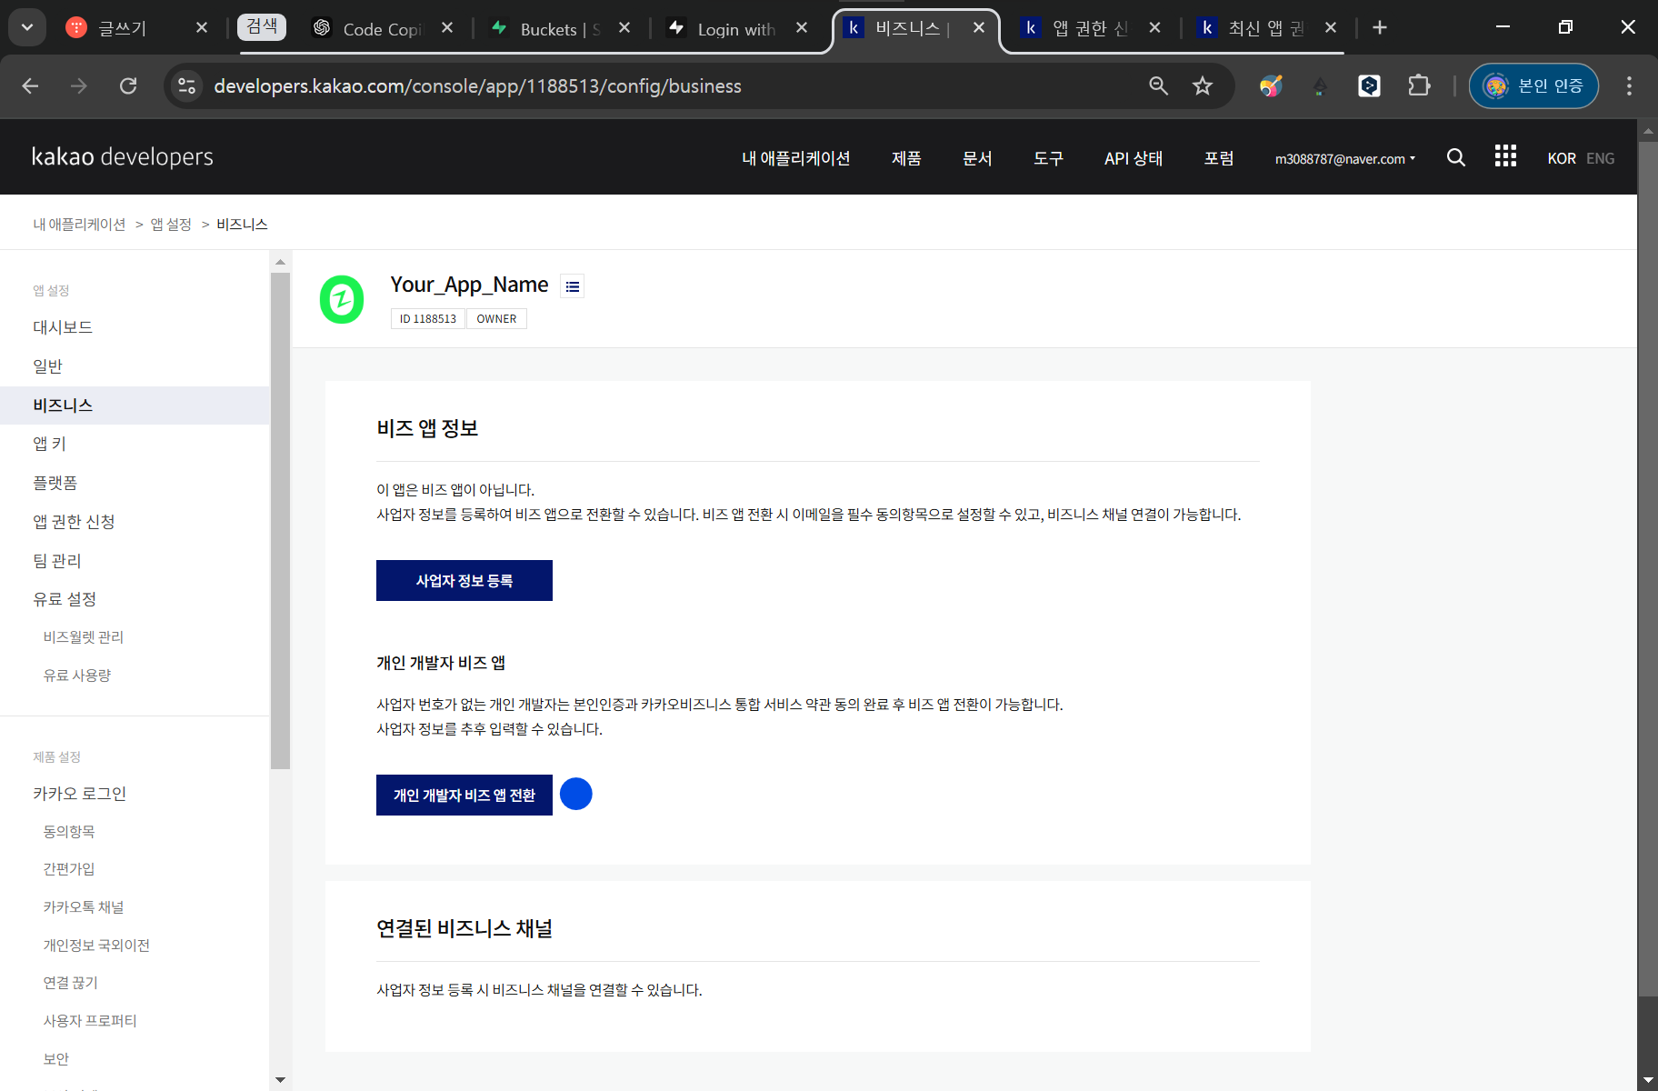This screenshot has width=1658, height=1091.
Task: Open 유료 설정 in the sidebar
Action: point(65,599)
